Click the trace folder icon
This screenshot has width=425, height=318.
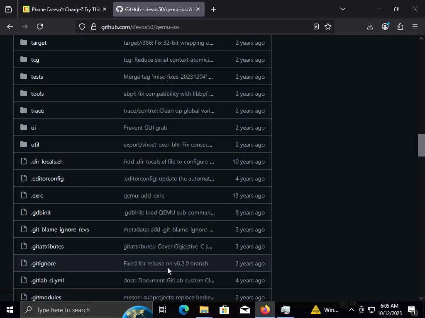(x=24, y=110)
